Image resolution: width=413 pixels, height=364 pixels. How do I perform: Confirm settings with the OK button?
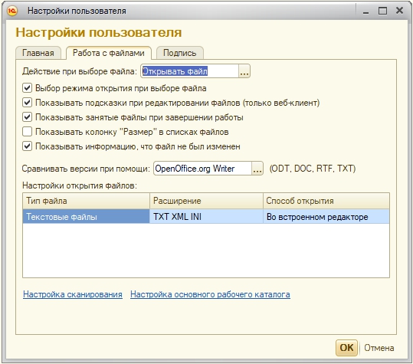pyautogui.click(x=346, y=348)
